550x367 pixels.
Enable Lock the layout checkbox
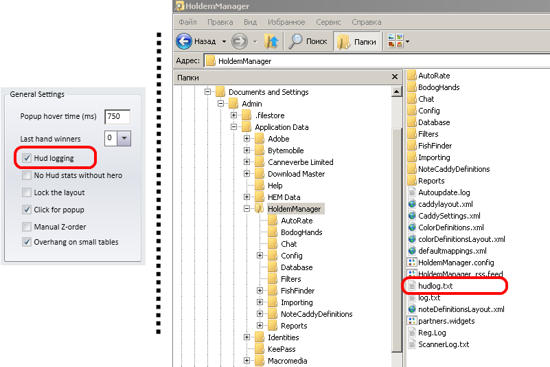click(x=27, y=192)
